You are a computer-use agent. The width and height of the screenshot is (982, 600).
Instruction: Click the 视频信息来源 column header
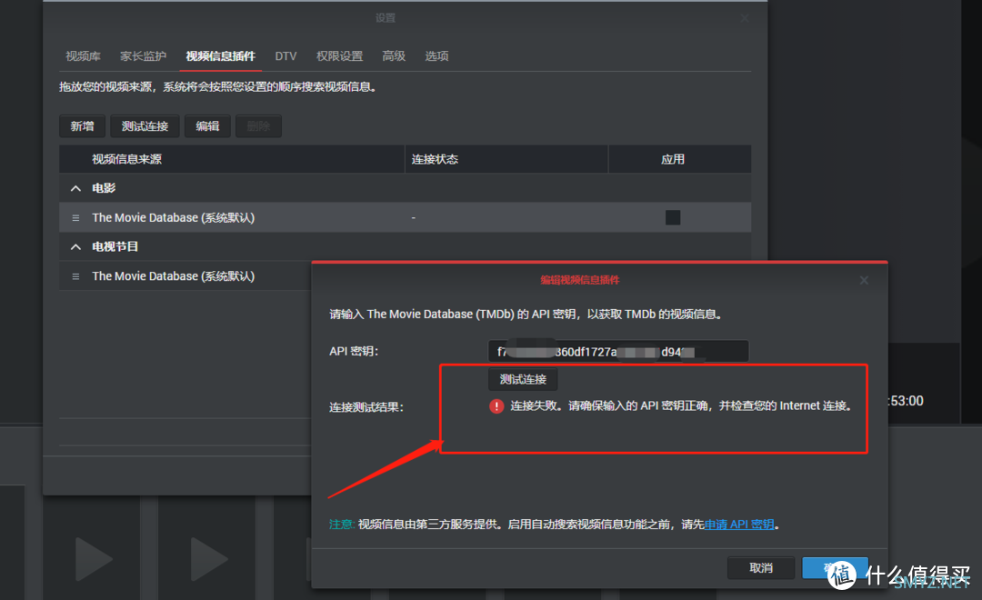point(232,159)
